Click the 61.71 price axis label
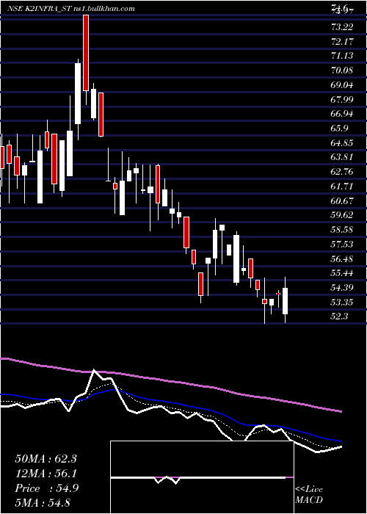The height and width of the screenshot is (514, 367). (343, 187)
